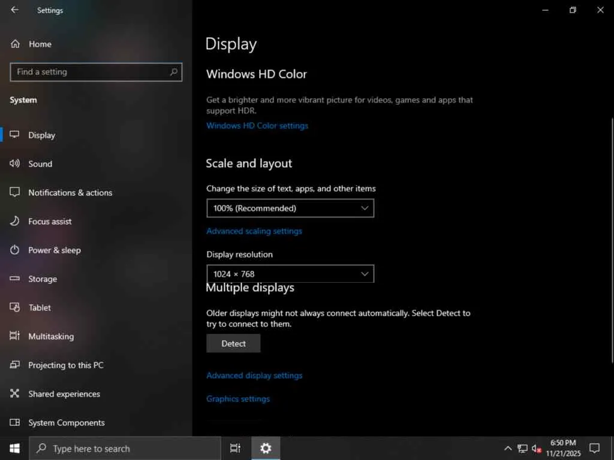Click the Tablet icon in sidebar
Screen dimensions: 614x460
pyautogui.click(x=14, y=307)
